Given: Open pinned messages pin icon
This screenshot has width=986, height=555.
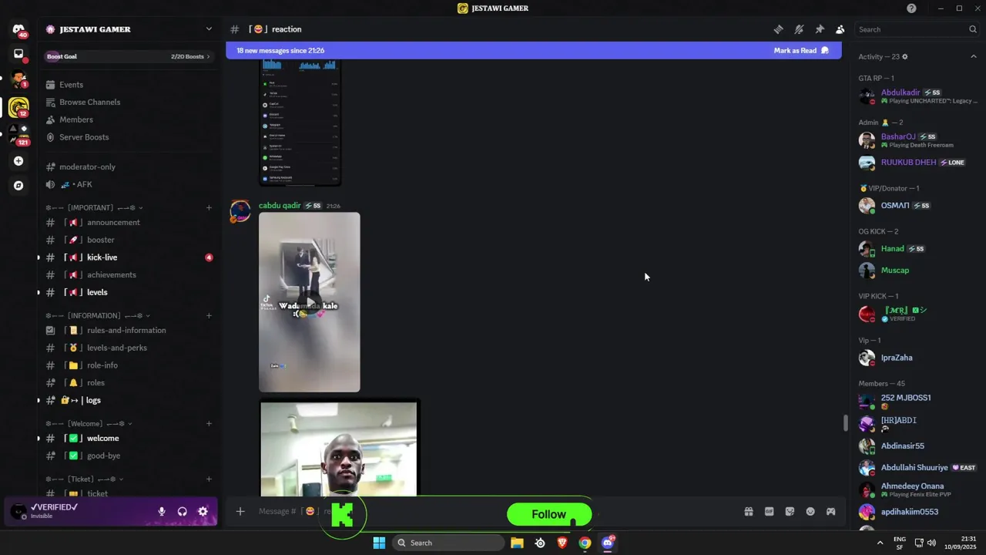Looking at the screenshot, I should coord(820,29).
